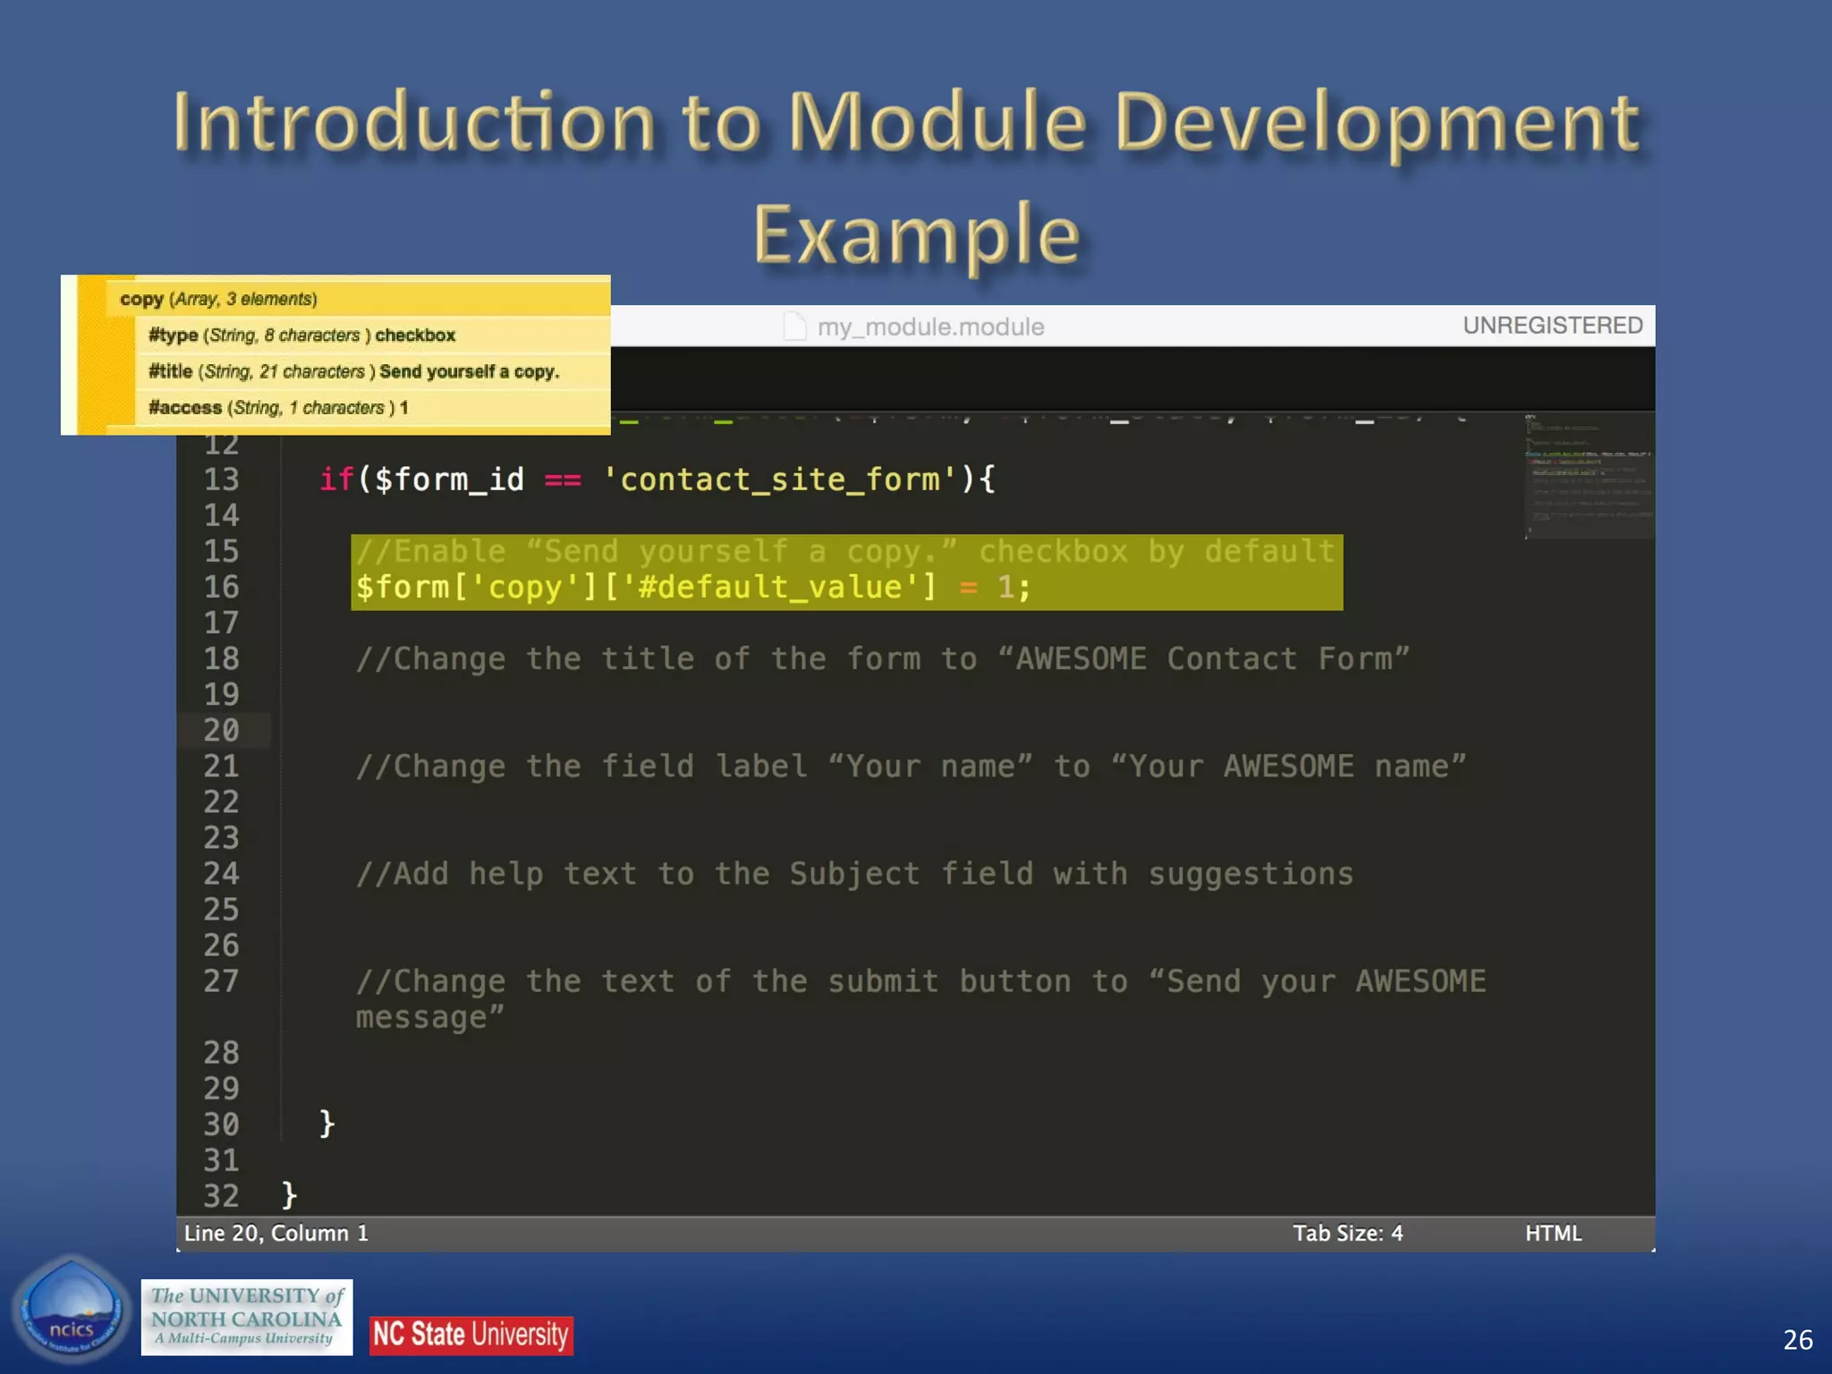Screen dimensions: 1832x1374
Task: Click line number 13 in gutter
Action: coord(222,479)
